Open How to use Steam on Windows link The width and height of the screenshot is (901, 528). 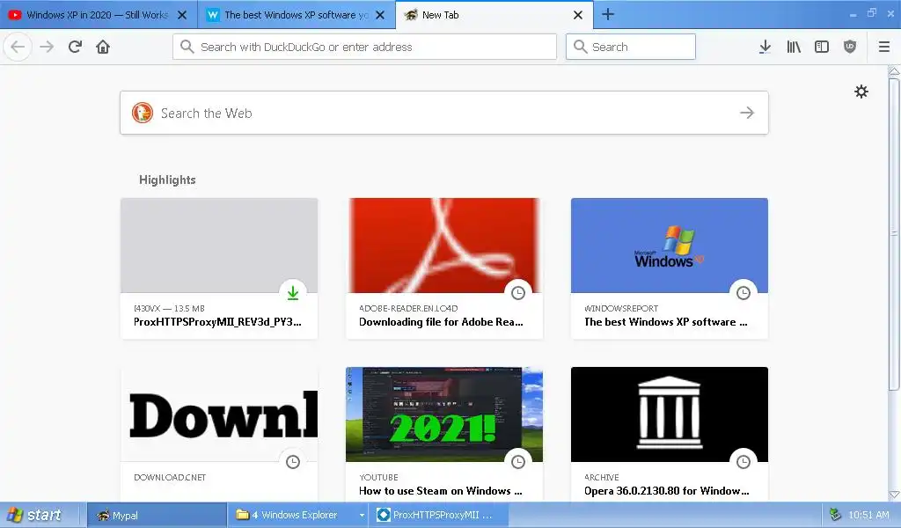click(x=440, y=491)
